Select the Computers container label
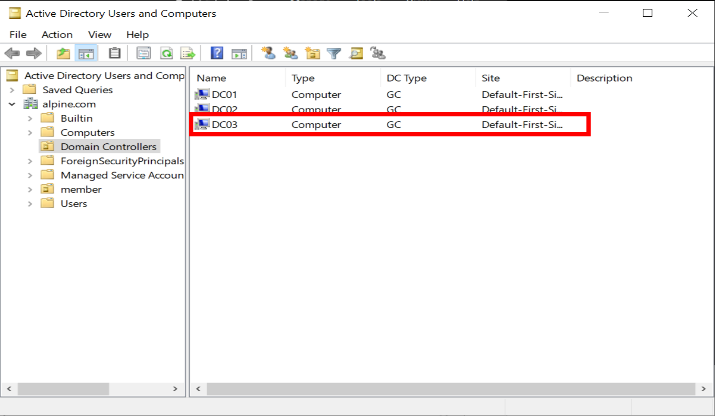715x416 pixels. click(87, 132)
